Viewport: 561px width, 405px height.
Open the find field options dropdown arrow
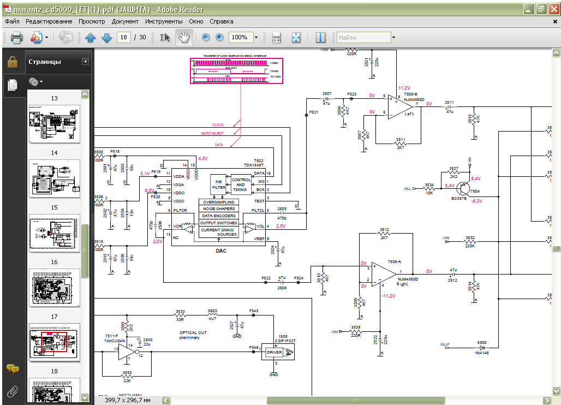393,38
